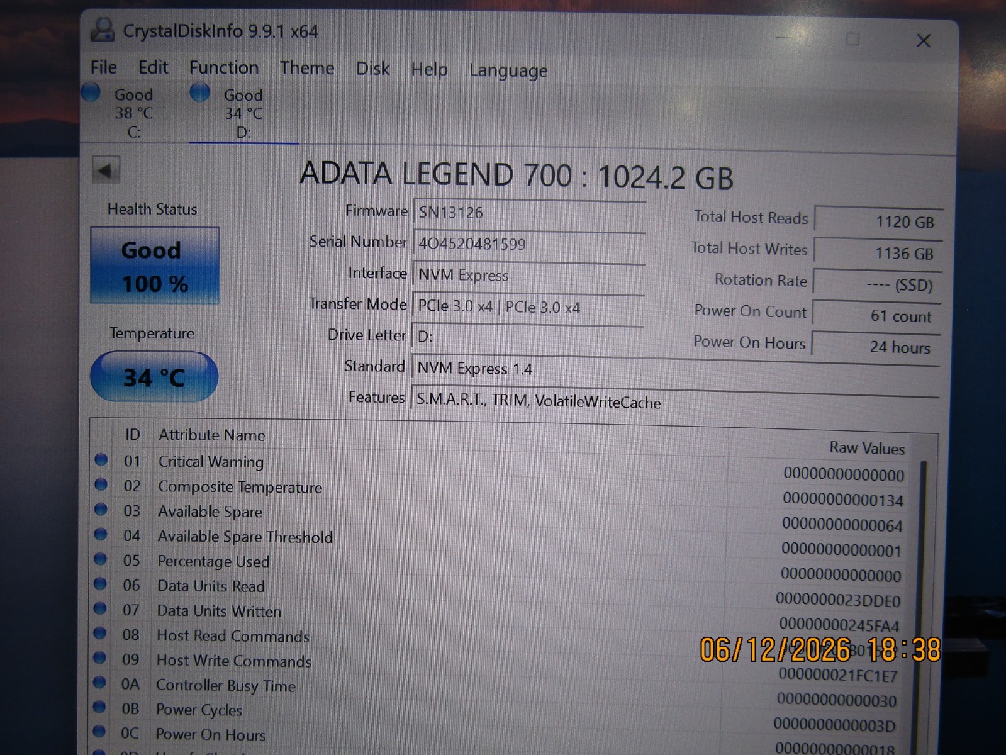Click the Raw Values column header
The height and width of the screenshot is (755, 1006).
click(866, 448)
